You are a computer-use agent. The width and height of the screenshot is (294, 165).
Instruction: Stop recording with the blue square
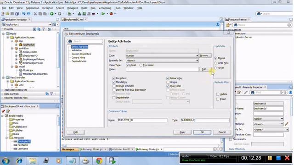(x=278, y=158)
